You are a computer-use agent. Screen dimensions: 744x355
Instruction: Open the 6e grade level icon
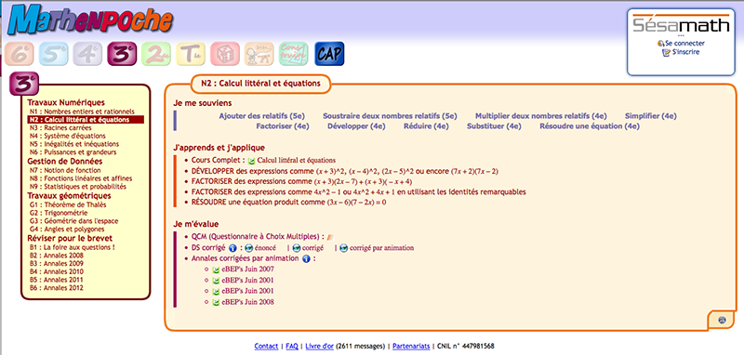point(20,54)
